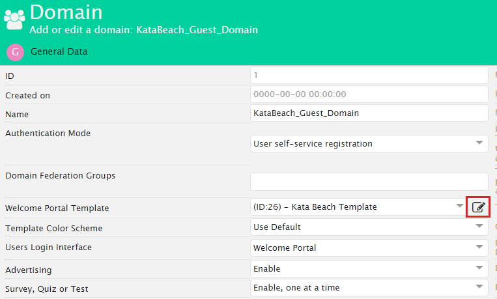The image size is (497, 299).
Task: Click the Domain Federation Groups input box
Action: pos(369,182)
